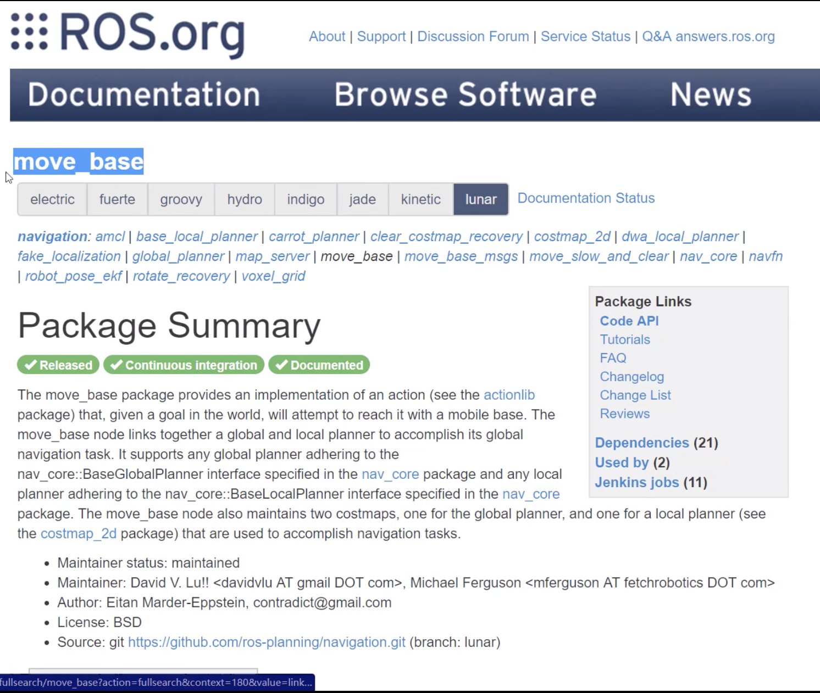The height and width of the screenshot is (693, 820).
Task: Click the ROS.org logo
Action: 128,34
